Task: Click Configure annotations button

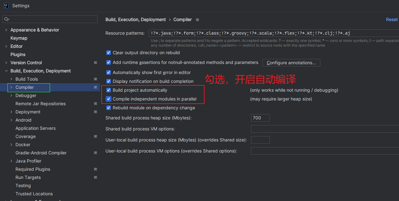Action: click(x=291, y=63)
